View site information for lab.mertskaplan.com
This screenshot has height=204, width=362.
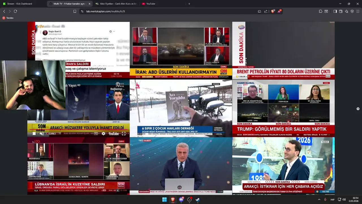click(82, 11)
